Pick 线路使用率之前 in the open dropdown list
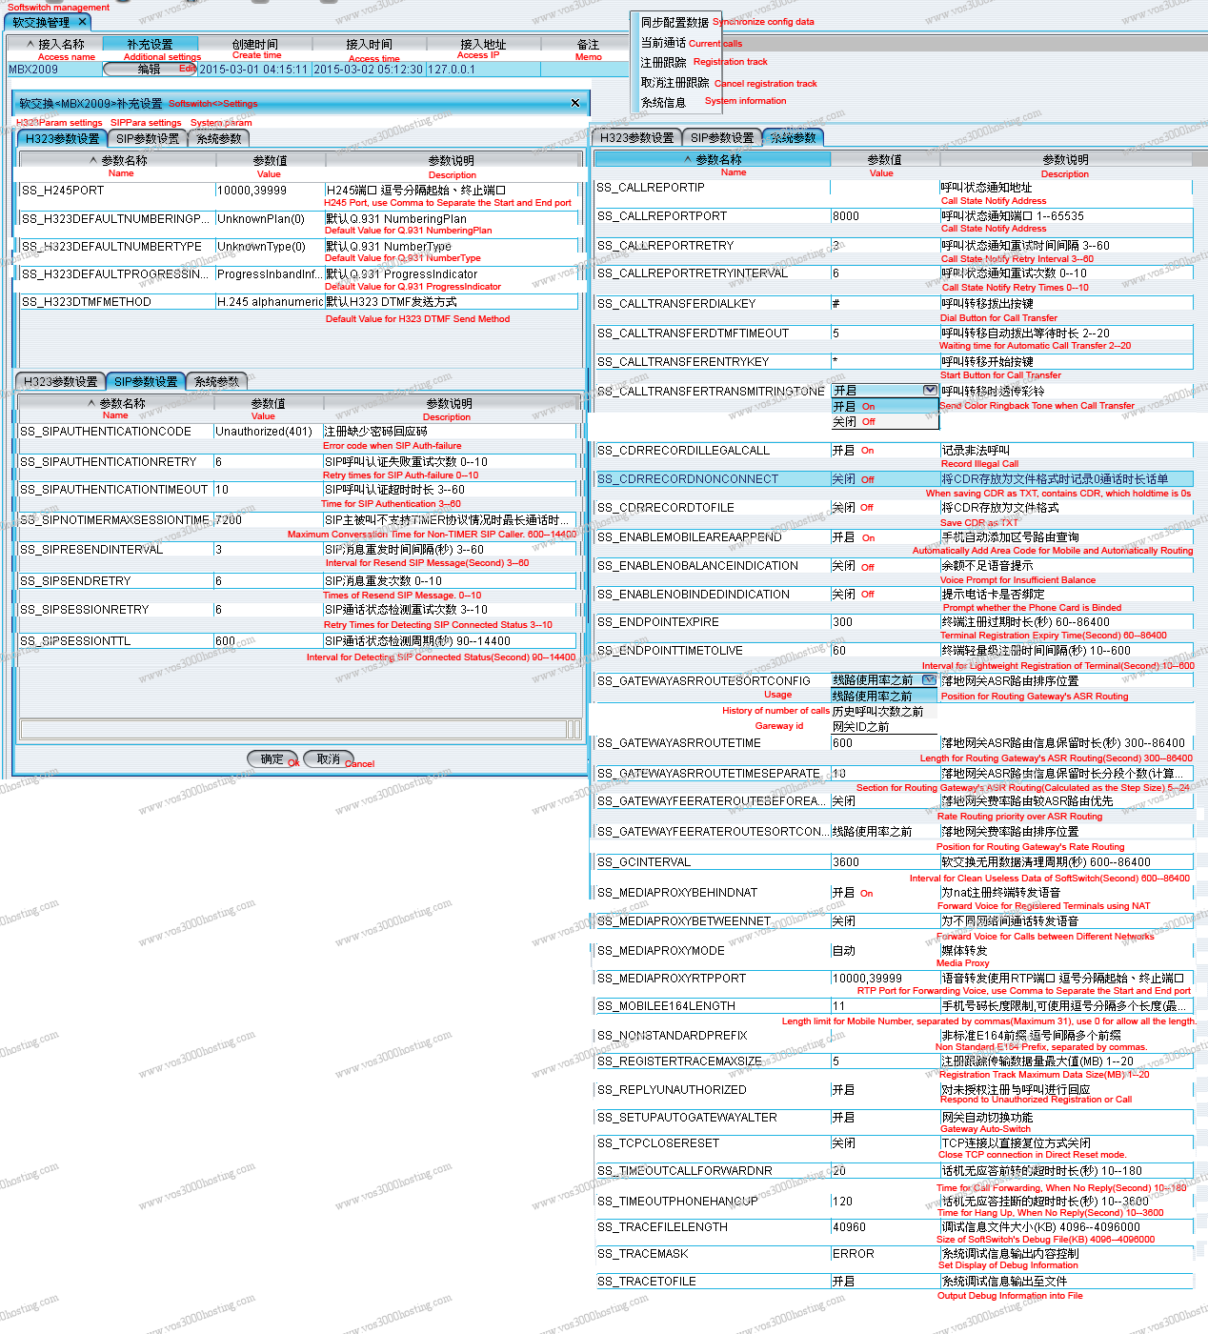Screen dimensions: 1208x1334 (x=885, y=697)
